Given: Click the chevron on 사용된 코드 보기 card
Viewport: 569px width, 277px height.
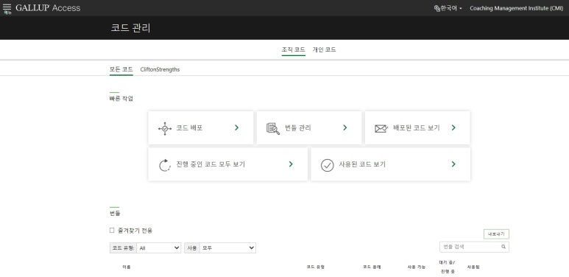Looking at the screenshot, I should (453, 164).
